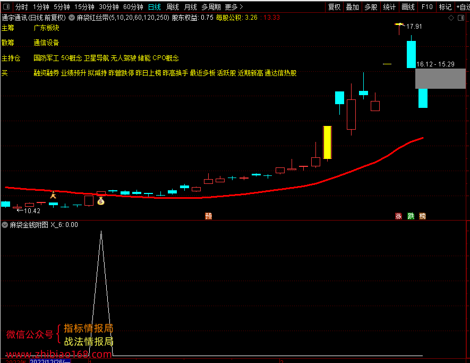The image size is (470, 363).
Task: Open sub-chart indicator dropdown near 麻袋金钱附图
Action: (5, 225)
